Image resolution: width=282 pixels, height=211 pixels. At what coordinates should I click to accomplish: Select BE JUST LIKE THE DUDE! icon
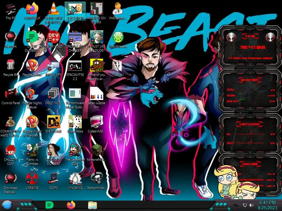pyautogui.click(x=96, y=42)
